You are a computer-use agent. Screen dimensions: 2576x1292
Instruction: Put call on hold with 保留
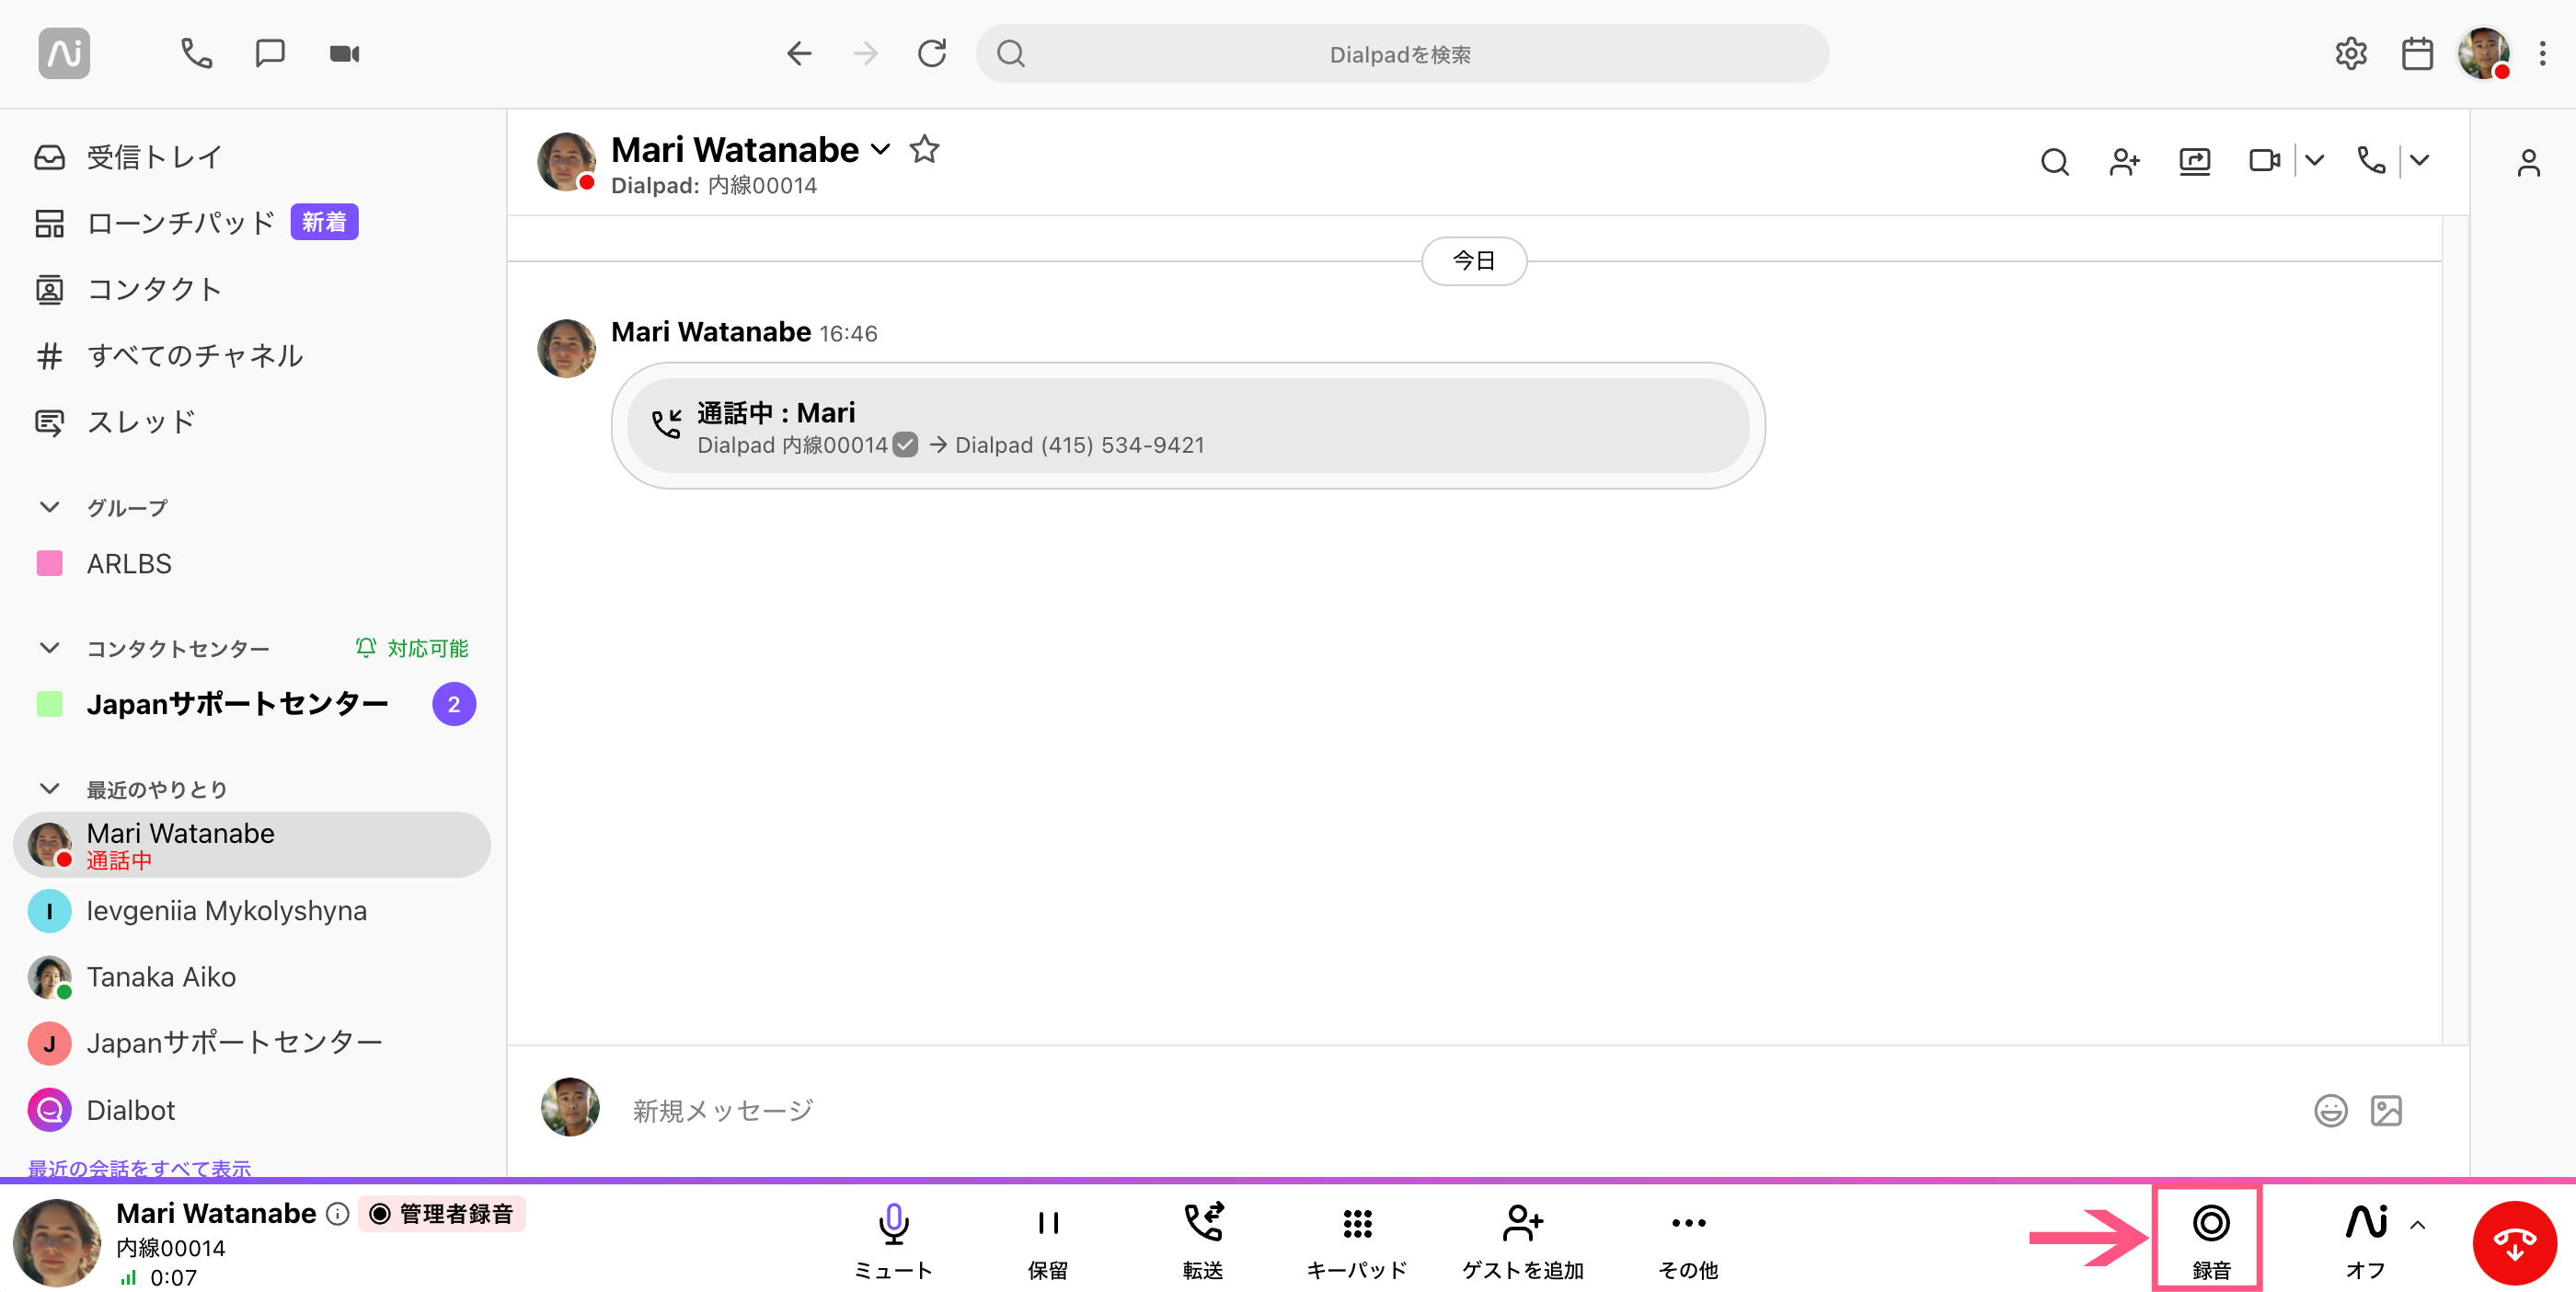(x=1048, y=1241)
